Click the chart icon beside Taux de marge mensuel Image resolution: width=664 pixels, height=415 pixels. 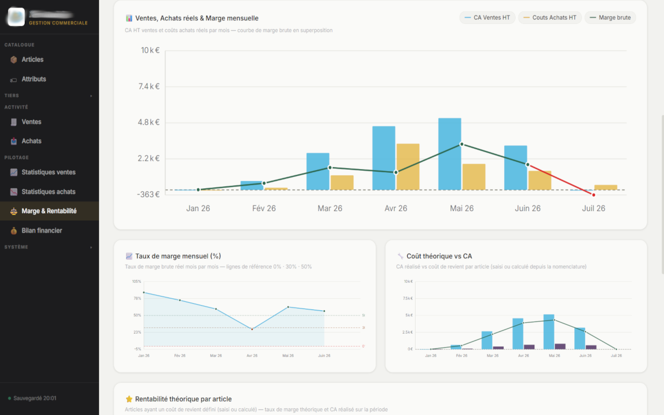tap(129, 256)
